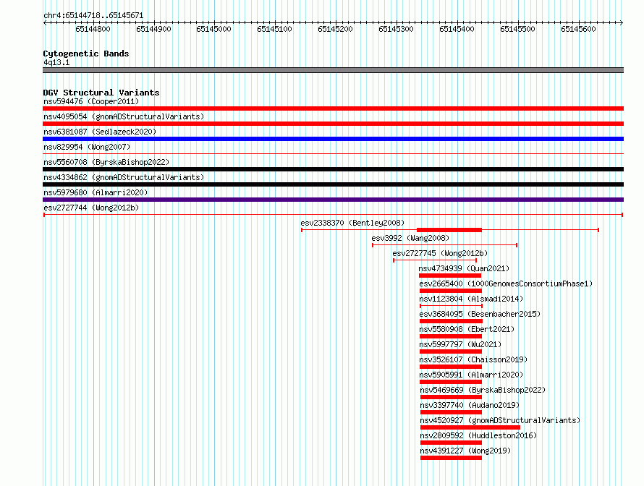Click the black bar for nsv5560708
The width and height of the screenshot is (644, 486).
(333, 169)
